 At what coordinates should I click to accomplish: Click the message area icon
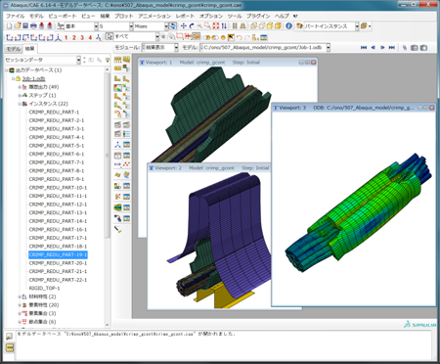point(10,337)
